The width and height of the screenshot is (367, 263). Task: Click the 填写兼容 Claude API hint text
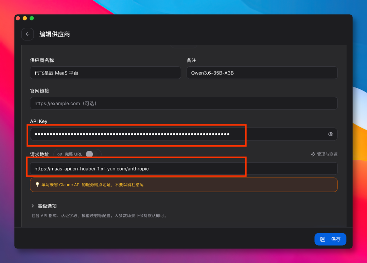click(x=92, y=185)
